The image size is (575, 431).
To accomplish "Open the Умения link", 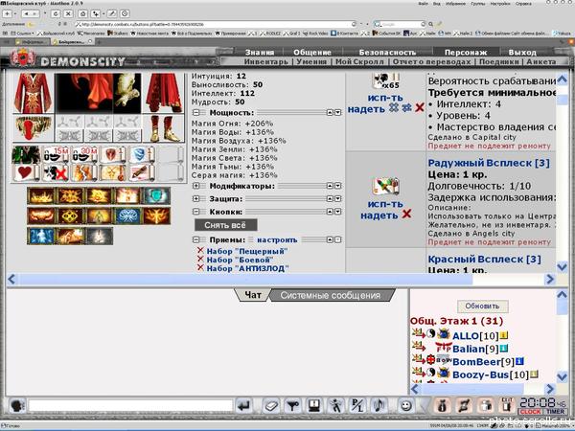I will click(x=311, y=61).
